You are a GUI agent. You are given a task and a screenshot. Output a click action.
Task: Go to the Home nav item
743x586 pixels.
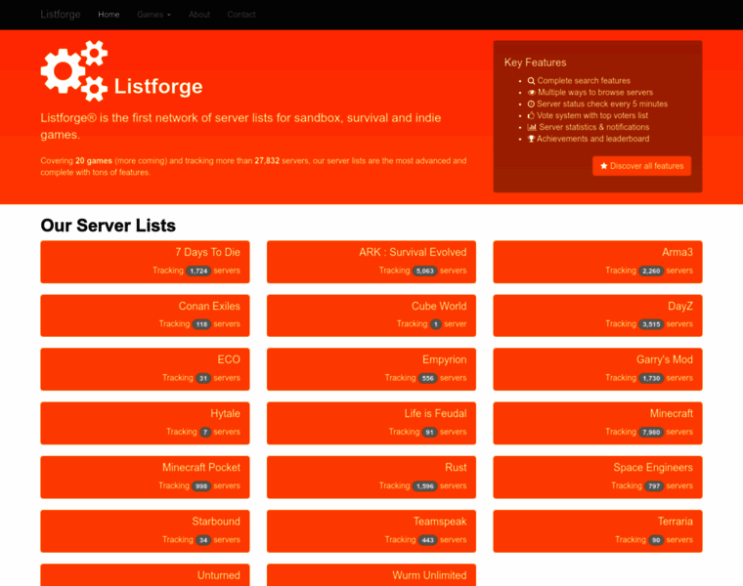(x=109, y=15)
